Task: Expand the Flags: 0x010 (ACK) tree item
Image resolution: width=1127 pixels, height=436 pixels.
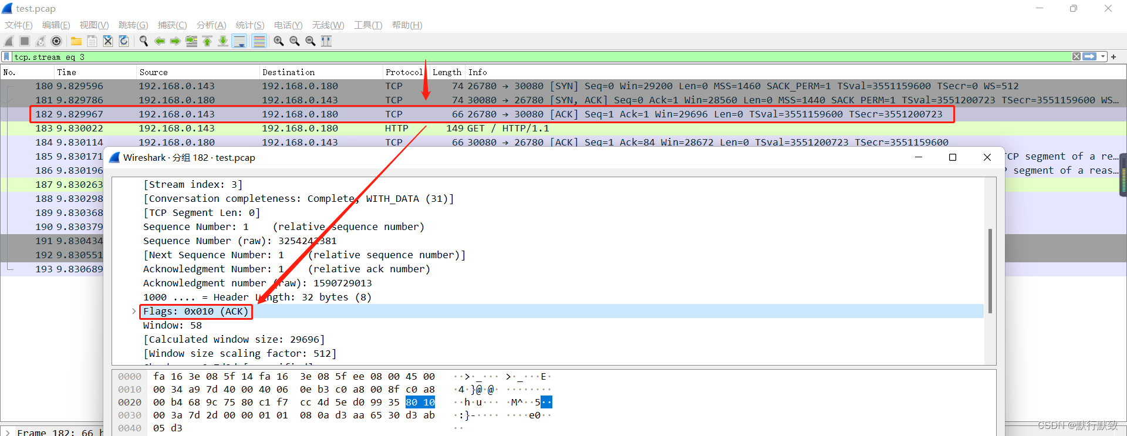Action: 134,312
